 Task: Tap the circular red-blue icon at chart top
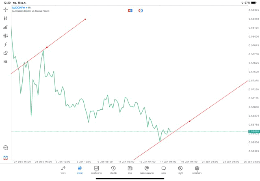click(x=141, y=10)
